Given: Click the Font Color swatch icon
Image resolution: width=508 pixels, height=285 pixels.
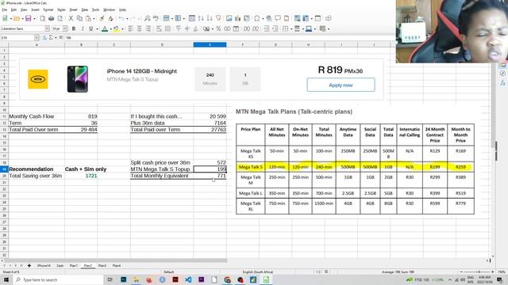Looking at the screenshot, I should (105, 28).
